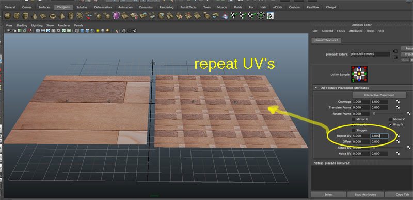The image size is (413, 200).
Task: Click the polygon sphere shelf icon
Action: 8,16
